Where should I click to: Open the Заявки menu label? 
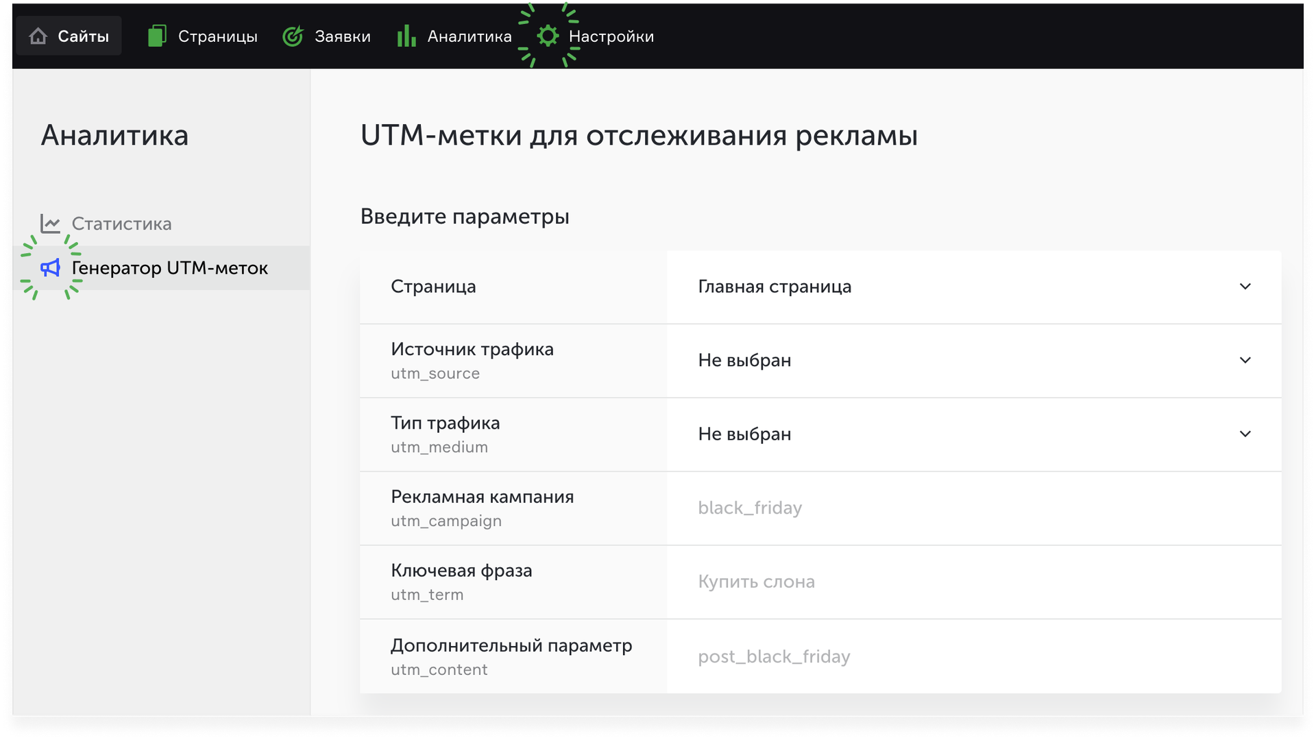pyautogui.click(x=342, y=36)
